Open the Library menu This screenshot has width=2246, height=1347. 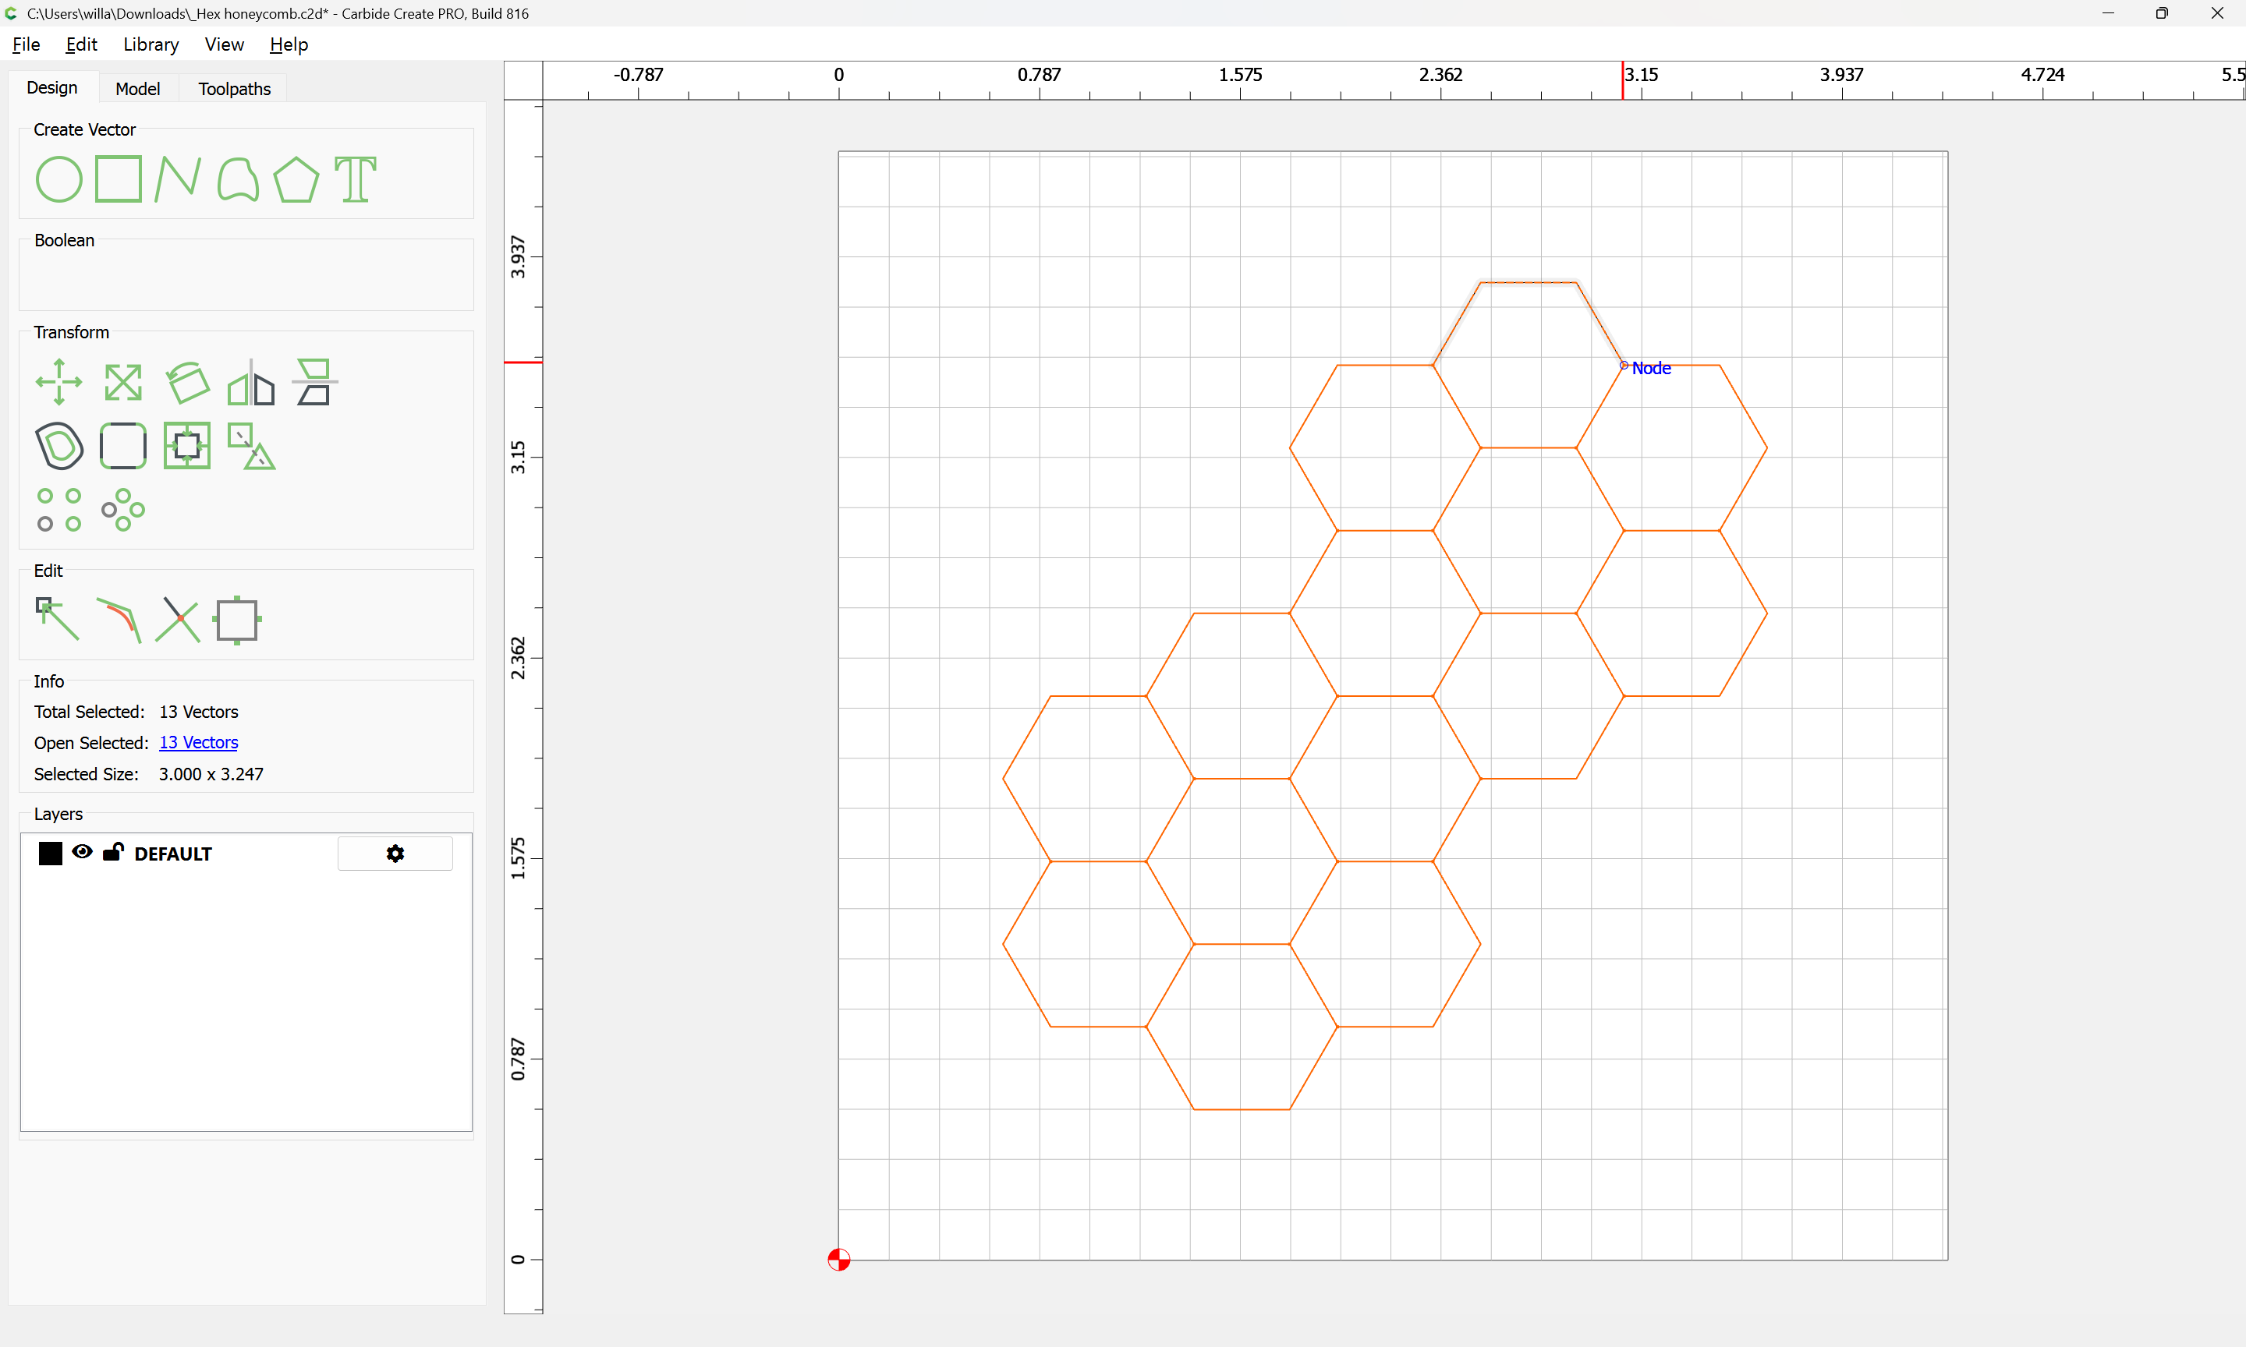click(x=151, y=44)
